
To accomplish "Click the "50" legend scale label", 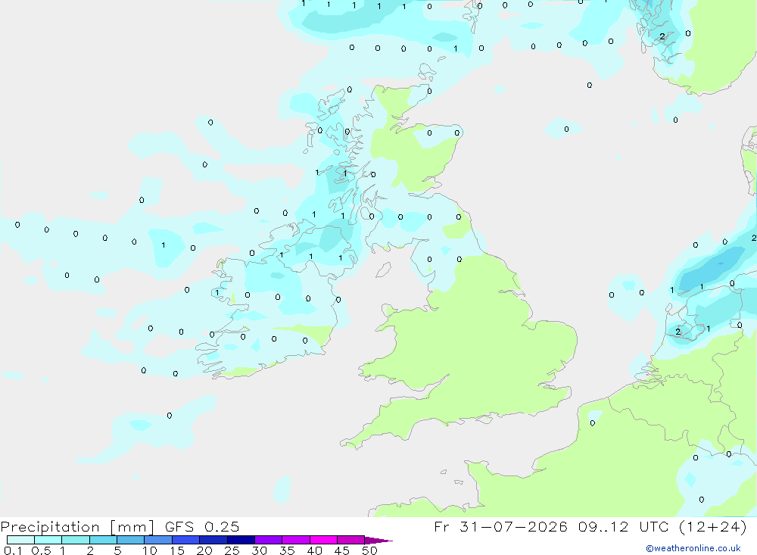I will pos(369,550).
